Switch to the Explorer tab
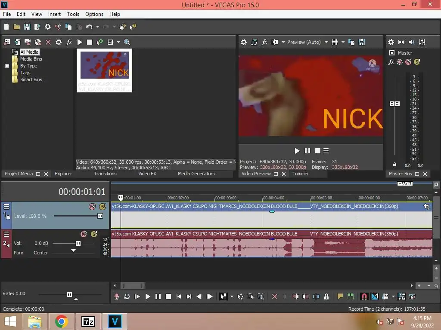441x330 pixels. pyautogui.click(x=63, y=174)
